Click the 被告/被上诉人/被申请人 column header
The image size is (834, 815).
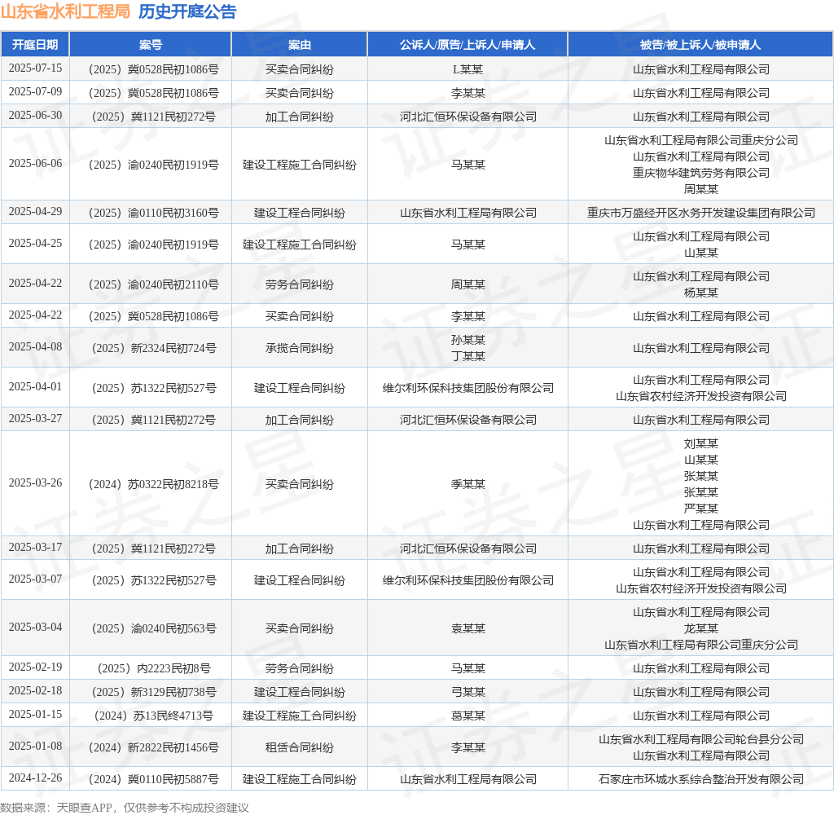700,45
